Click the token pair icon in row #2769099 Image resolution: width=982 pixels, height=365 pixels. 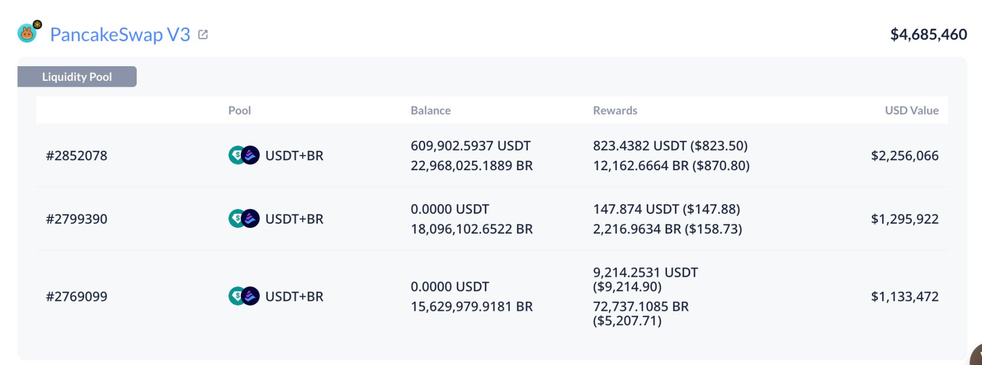click(244, 296)
